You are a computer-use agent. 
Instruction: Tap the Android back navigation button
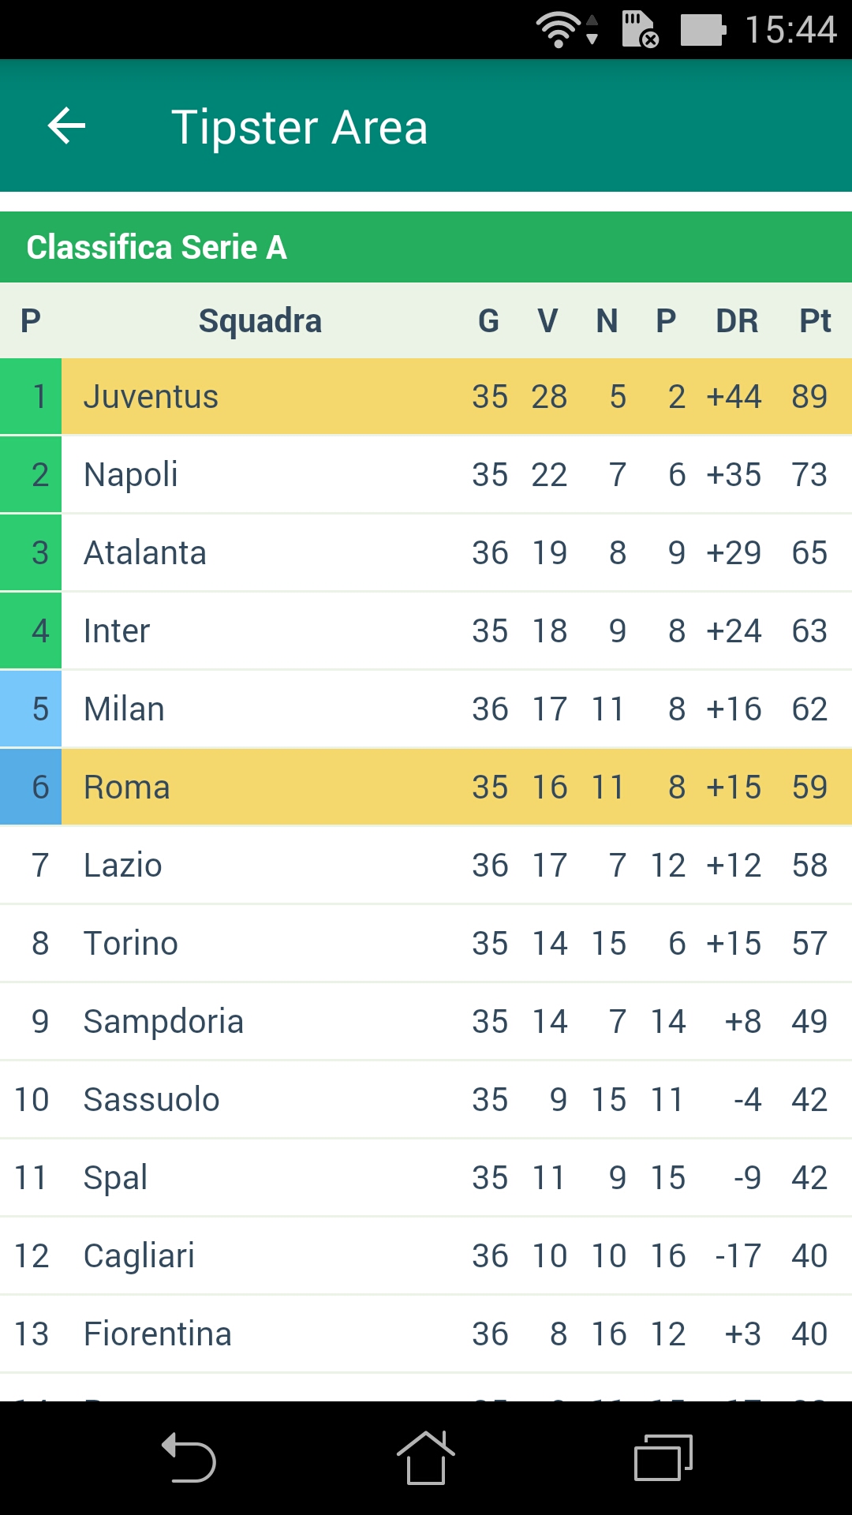coord(189,1457)
